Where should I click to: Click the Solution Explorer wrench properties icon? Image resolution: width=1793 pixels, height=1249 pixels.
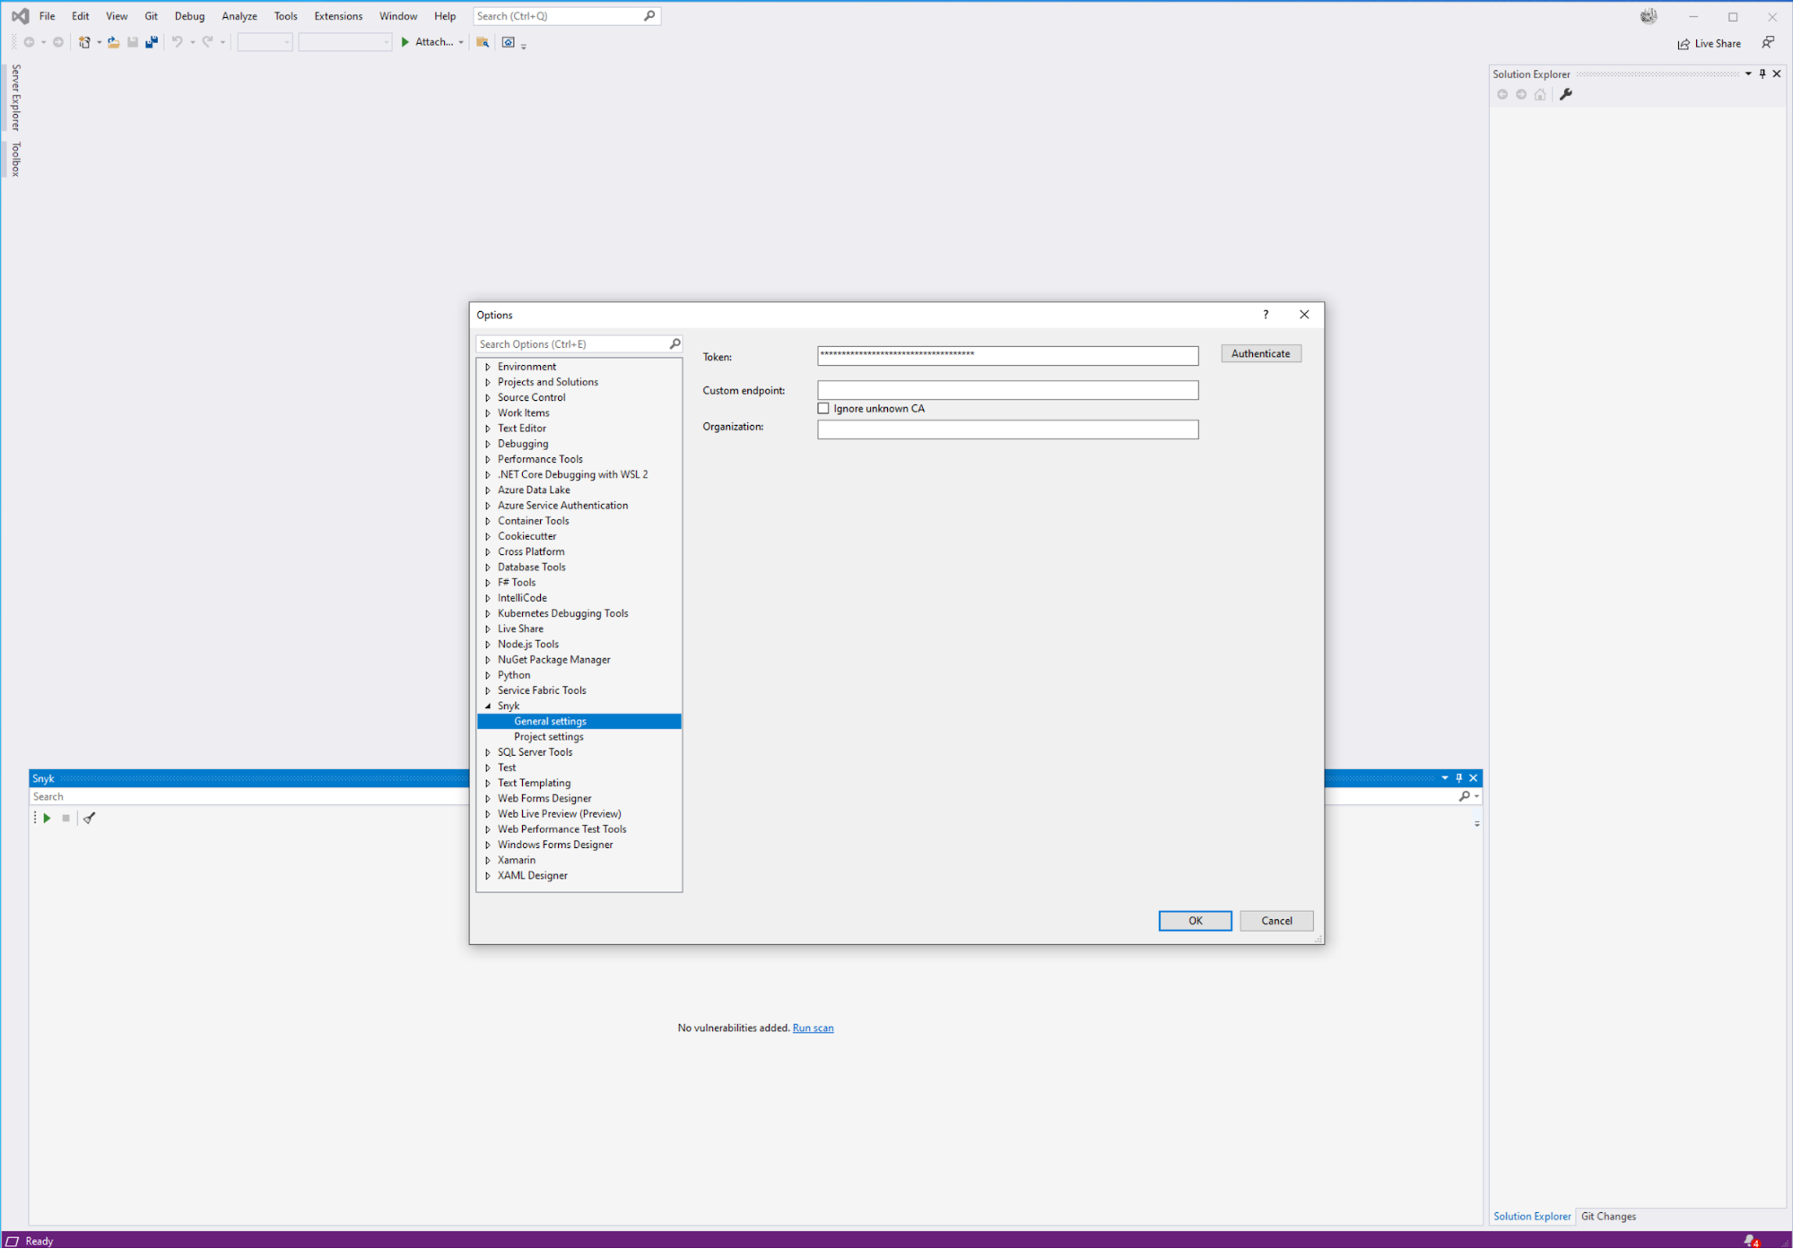(x=1566, y=94)
